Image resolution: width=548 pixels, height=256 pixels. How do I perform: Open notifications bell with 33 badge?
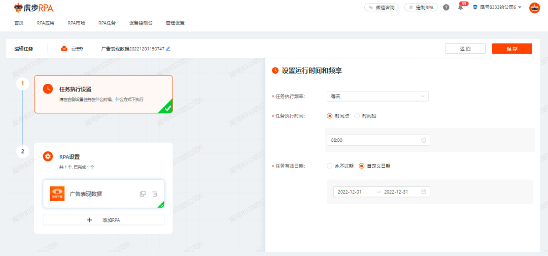pos(461,7)
